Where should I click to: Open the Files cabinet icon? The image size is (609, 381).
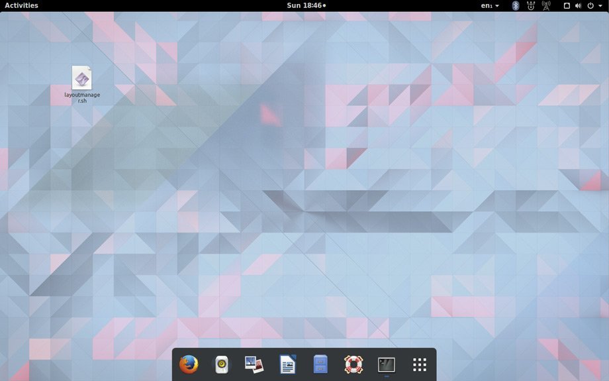(x=320, y=364)
